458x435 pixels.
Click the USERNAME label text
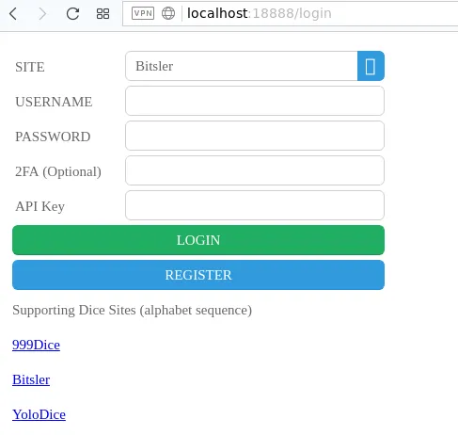tap(54, 102)
